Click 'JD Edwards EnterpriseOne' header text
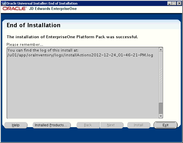183x143 pixels. pos(53,8)
